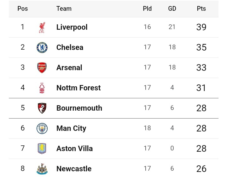
Task: Select the Bournemouth team name
Action: point(79,108)
